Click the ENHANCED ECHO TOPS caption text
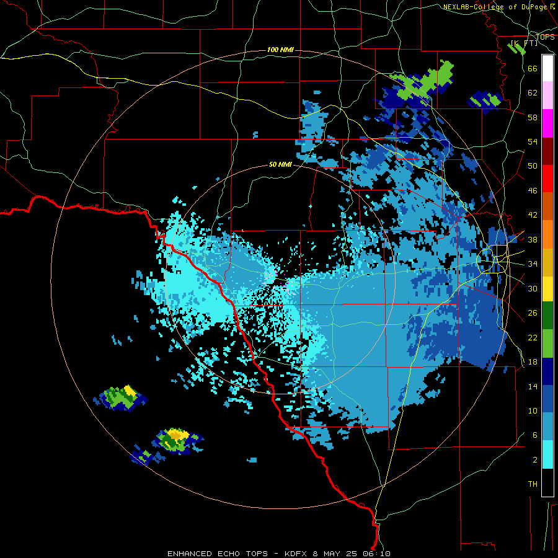The width and height of the screenshot is (558, 558). pos(218,554)
